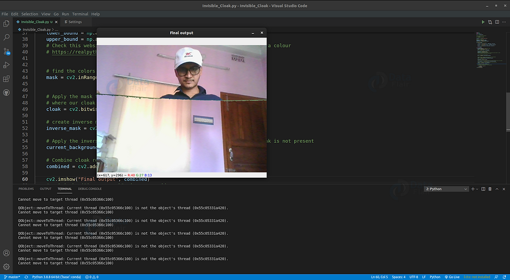Kill terminal with trash icon
Image resolution: width=510 pixels, height=280 pixels.
[x=490, y=189]
